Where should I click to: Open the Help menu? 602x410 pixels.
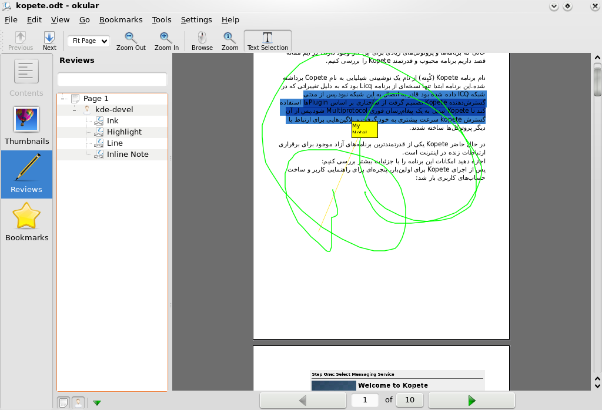[230, 19]
